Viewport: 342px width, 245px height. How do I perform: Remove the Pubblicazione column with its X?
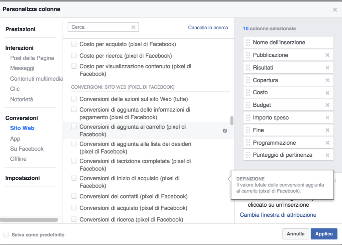(x=327, y=55)
